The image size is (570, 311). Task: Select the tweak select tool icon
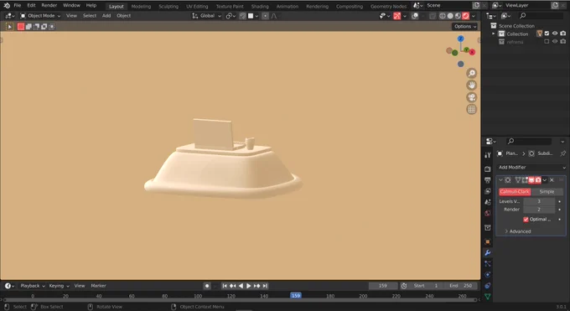pos(9,27)
